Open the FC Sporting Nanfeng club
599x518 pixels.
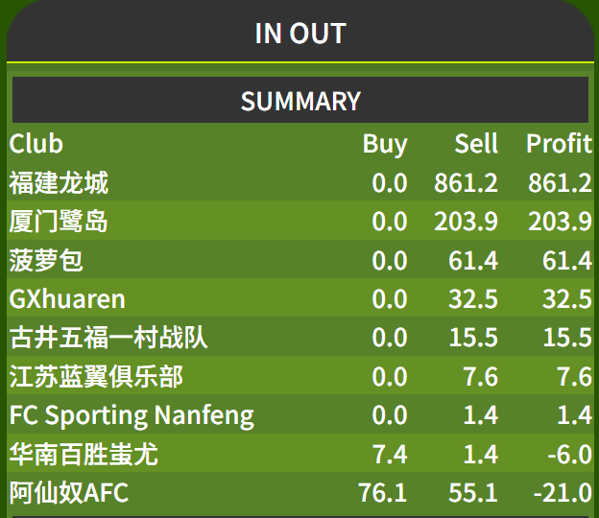tap(132, 415)
